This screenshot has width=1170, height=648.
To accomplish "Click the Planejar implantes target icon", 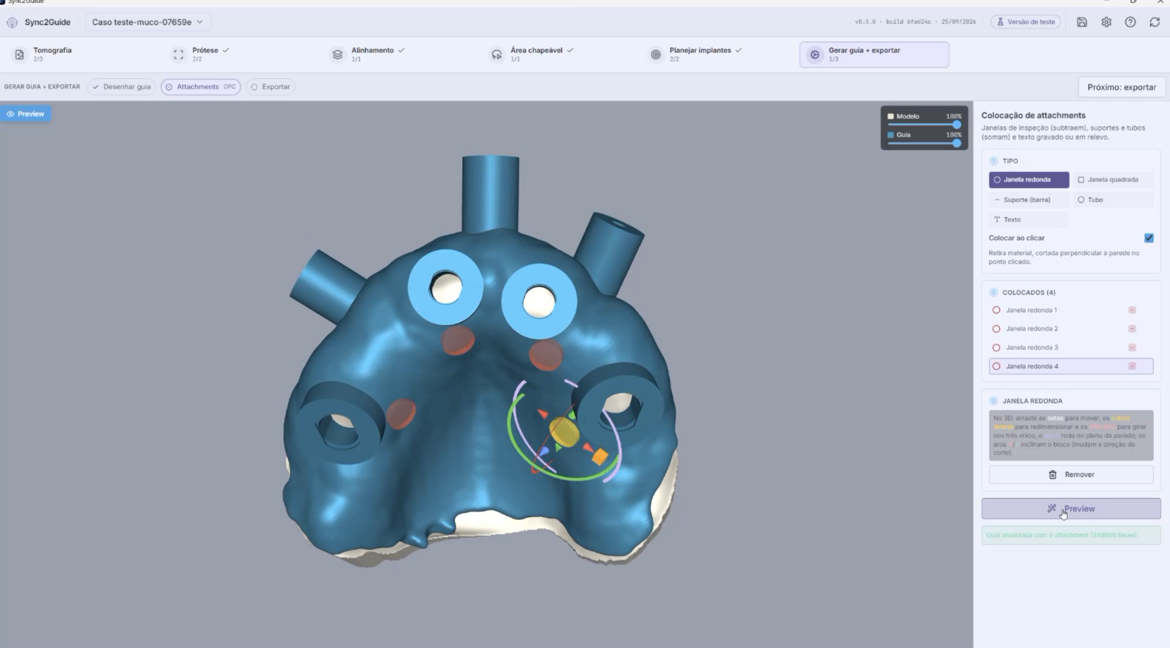I will [655, 55].
